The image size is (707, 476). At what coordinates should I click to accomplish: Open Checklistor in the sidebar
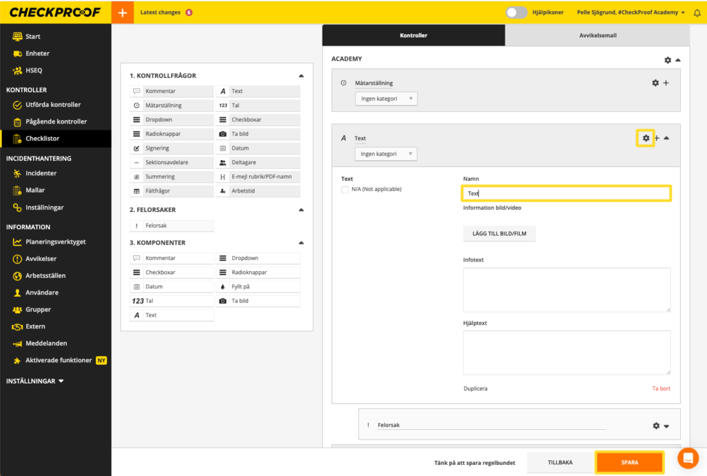point(42,139)
